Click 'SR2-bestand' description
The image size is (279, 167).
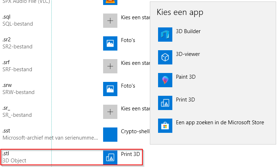[x=17, y=47]
